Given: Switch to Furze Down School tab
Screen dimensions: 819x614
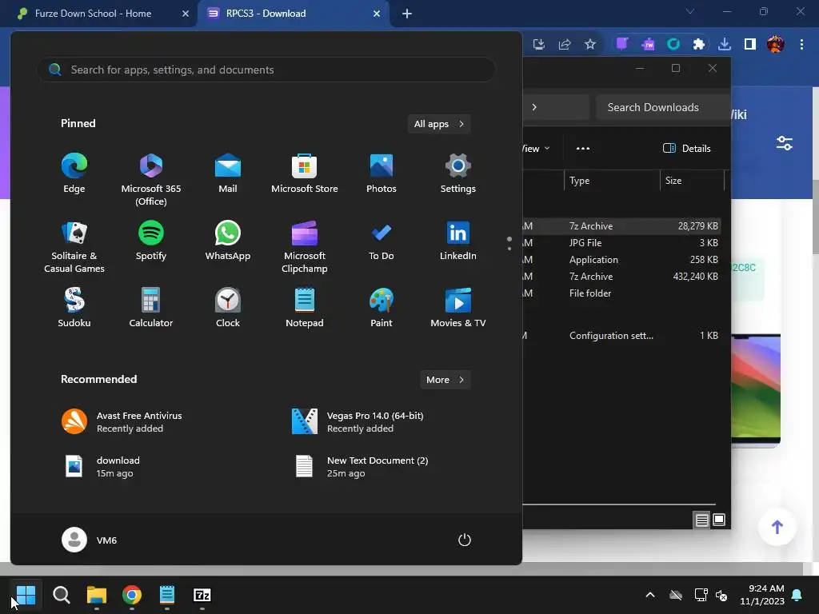Looking at the screenshot, I should click(x=94, y=14).
